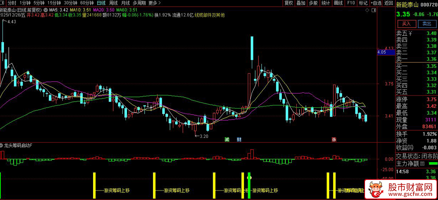Click the red 买入 buy button
This screenshot has width=438, height=200.
point(406,24)
